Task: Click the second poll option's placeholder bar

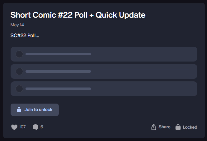Action: pos(58,71)
